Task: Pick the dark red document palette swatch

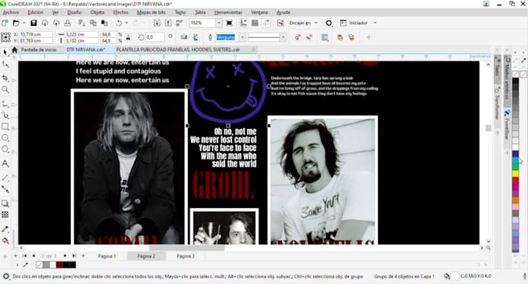Action: point(60,265)
